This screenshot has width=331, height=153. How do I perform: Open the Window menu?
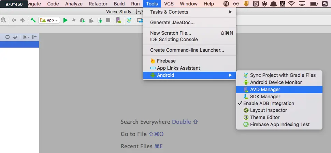click(x=189, y=4)
